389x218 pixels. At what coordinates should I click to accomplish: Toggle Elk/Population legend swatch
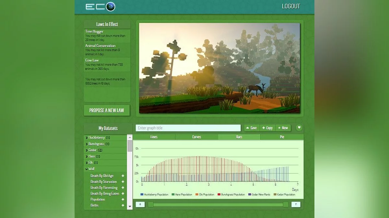pos(196,194)
